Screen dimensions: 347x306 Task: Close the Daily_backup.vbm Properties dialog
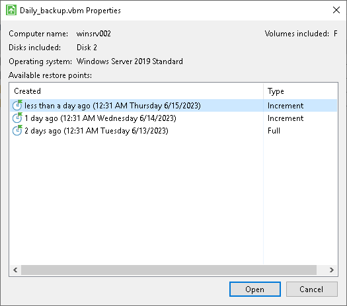(x=336, y=10)
